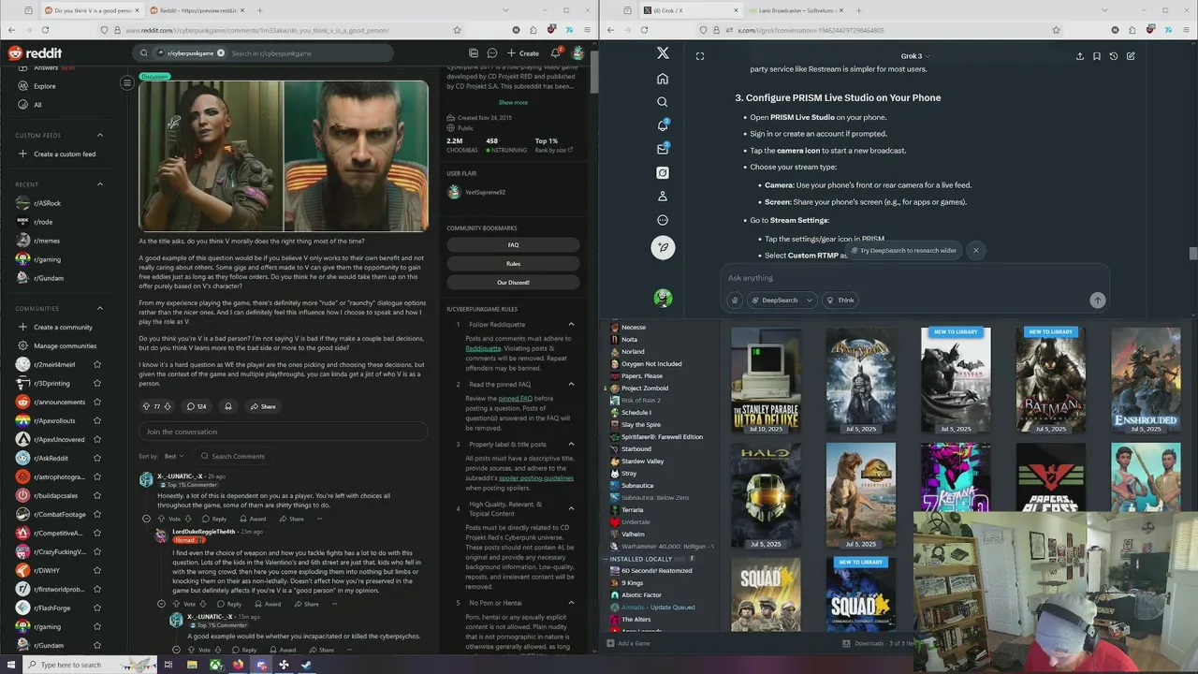Open Reddit notifications bell
Image resolution: width=1198 pixels, height=674 pixels.
555,53
